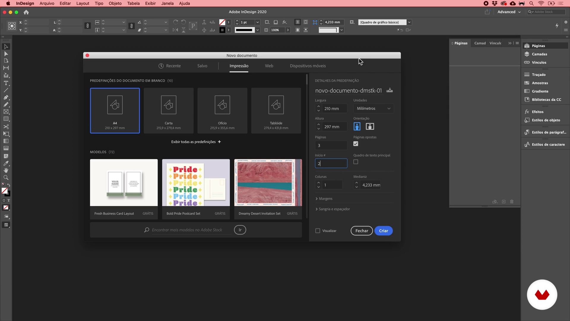Screen dimensions: 570x321
Task: Uncheck the Páginas opostas checkbox
Action: (356, 144)
